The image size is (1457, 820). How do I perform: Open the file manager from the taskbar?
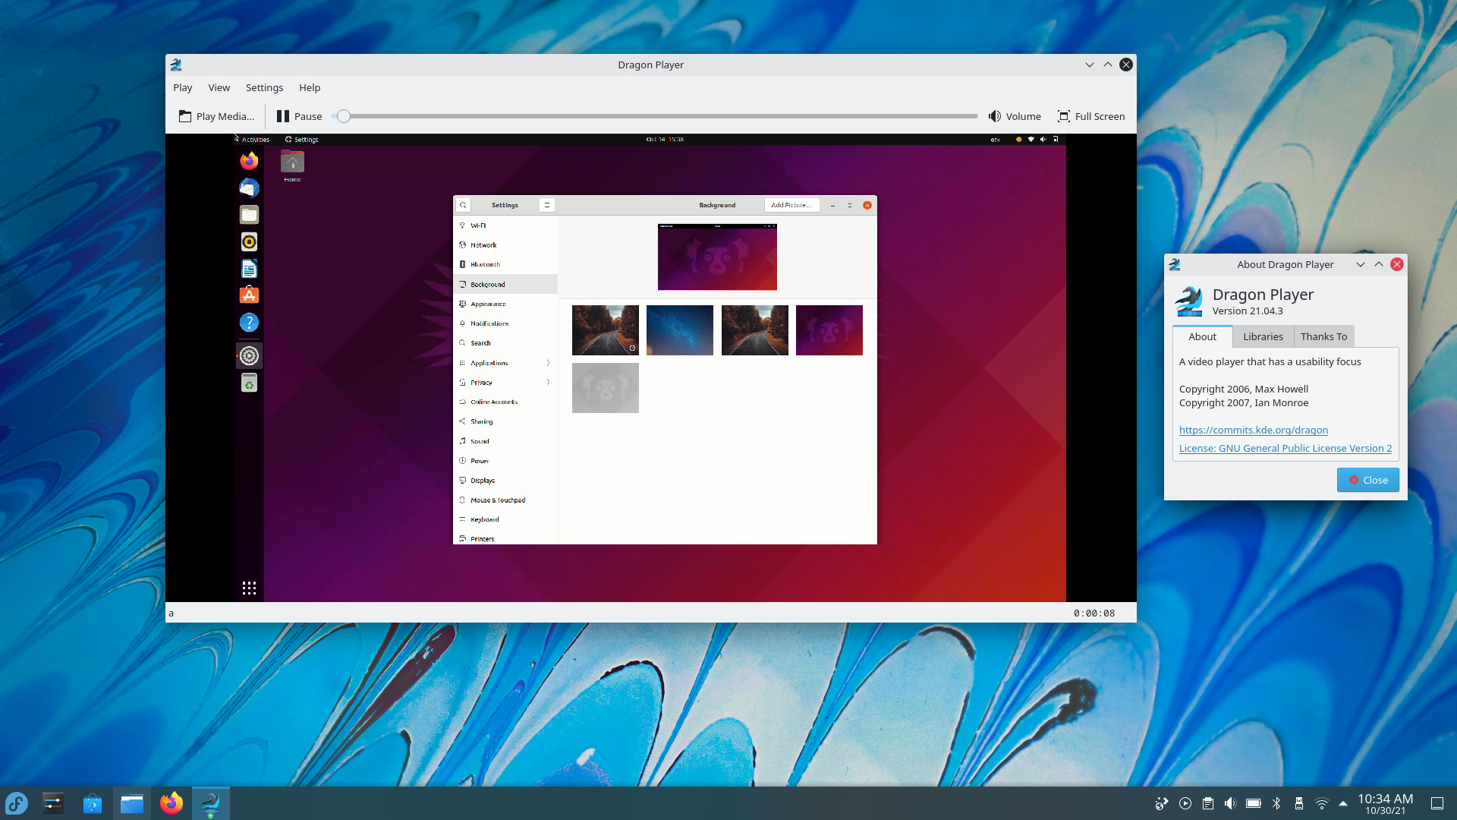coord(131,803)
